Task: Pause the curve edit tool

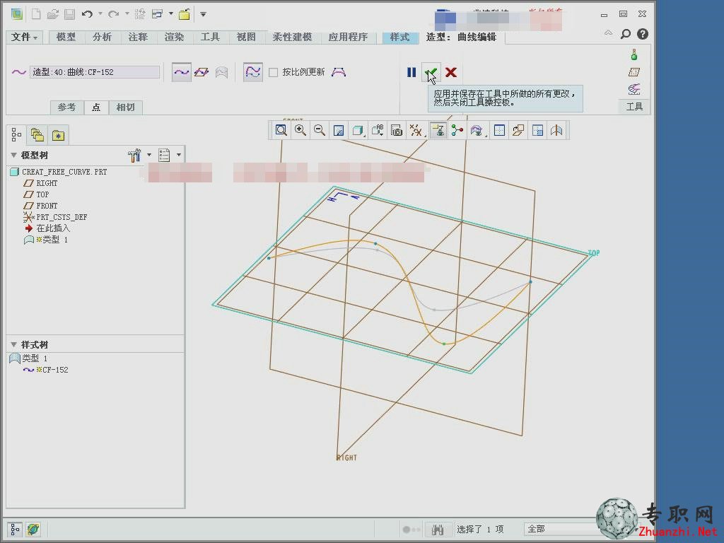Action: [x=411, y=72]
